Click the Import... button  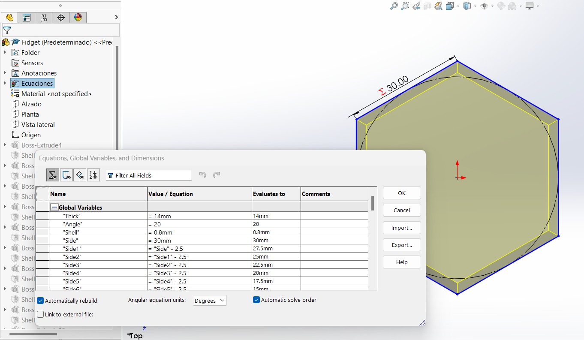(x=402, y=228)
